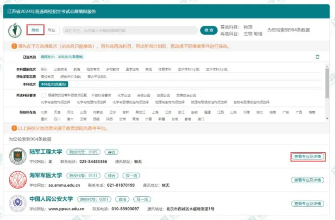Select 高水平运动队 option
The width and height of the screenshot is (335, 220).
(97, 77)
